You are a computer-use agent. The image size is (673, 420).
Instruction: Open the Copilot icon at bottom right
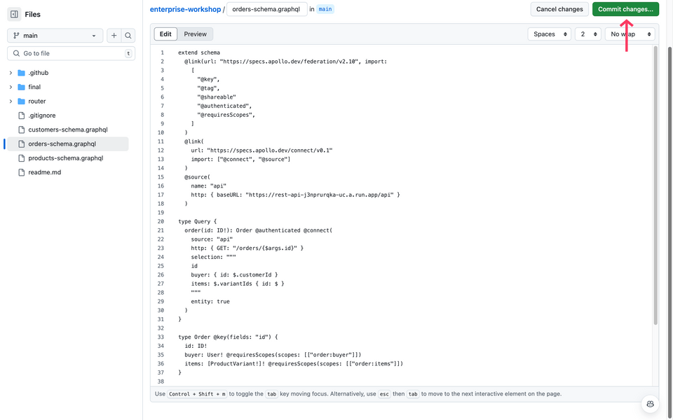(x=651, y=404)
